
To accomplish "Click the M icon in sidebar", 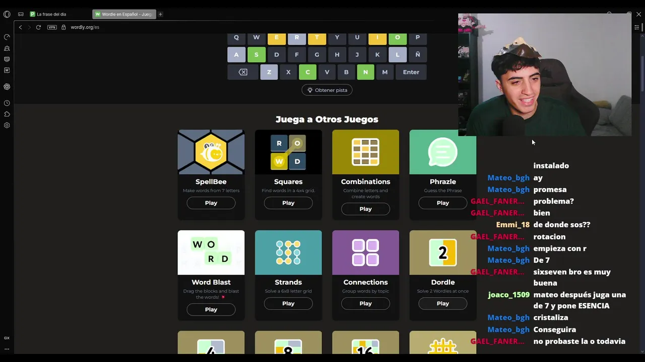I will pos(7,70).
